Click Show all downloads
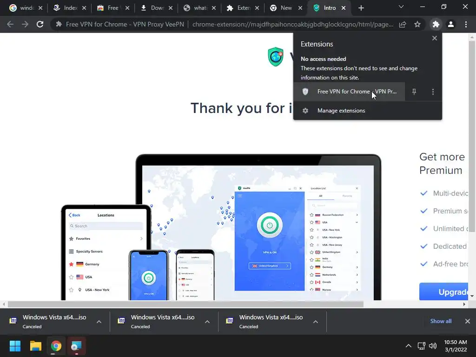Image resolution: width=476 pixels, height=357 pixels. click(x=441, y=321)
